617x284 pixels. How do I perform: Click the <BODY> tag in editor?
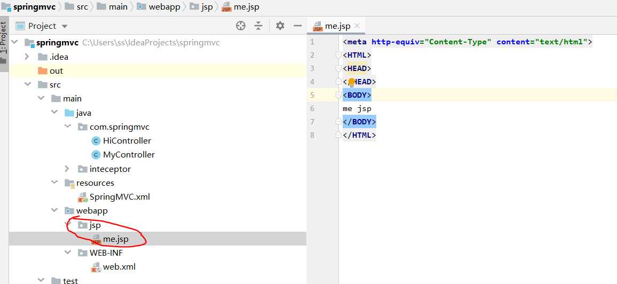point(357,95)
